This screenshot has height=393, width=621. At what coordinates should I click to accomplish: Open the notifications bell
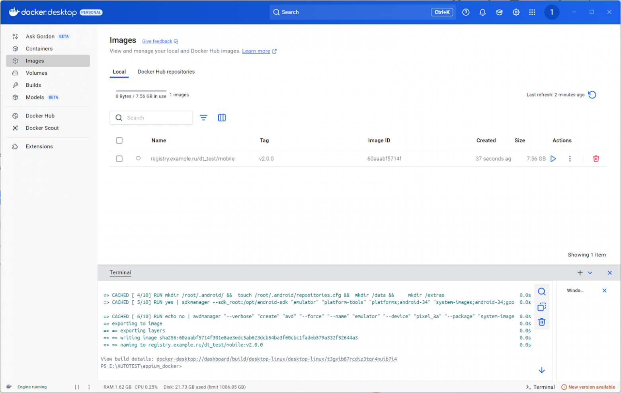coord(482,12)
